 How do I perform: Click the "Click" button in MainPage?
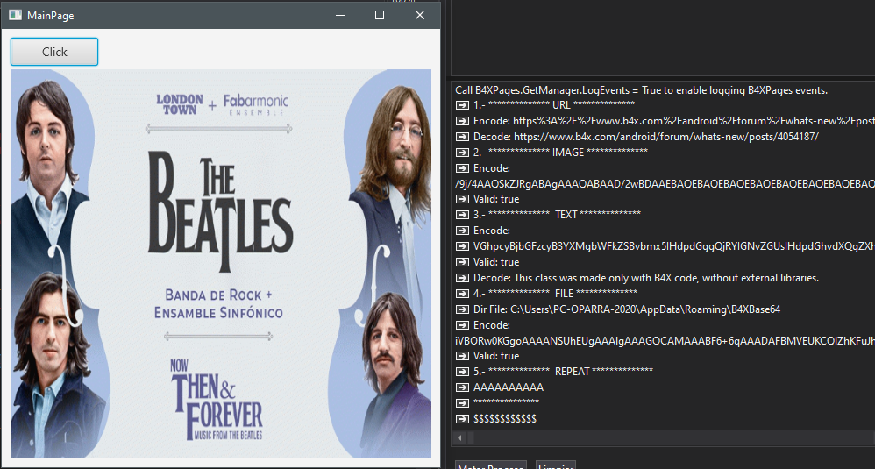coord(54,52)
